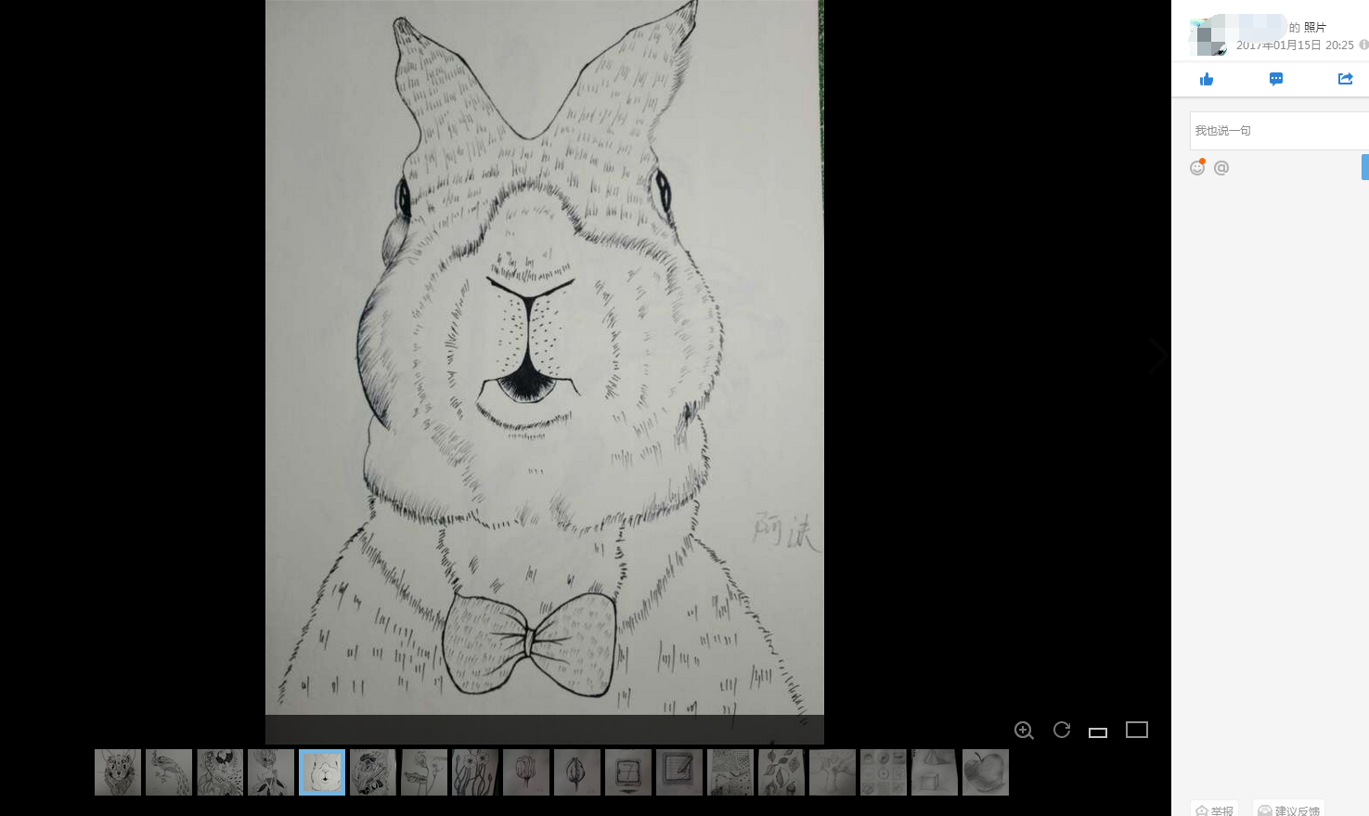This screenshot has width=1369, height=816.
Task: Click the 举报 report button
Action: (1214, 810)
